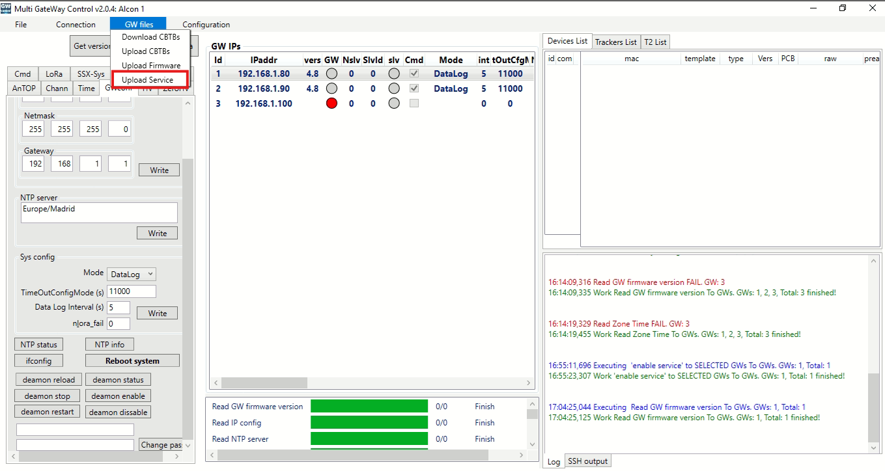
Task: Switch to the Devices List tab
Action: coord(567,41)
